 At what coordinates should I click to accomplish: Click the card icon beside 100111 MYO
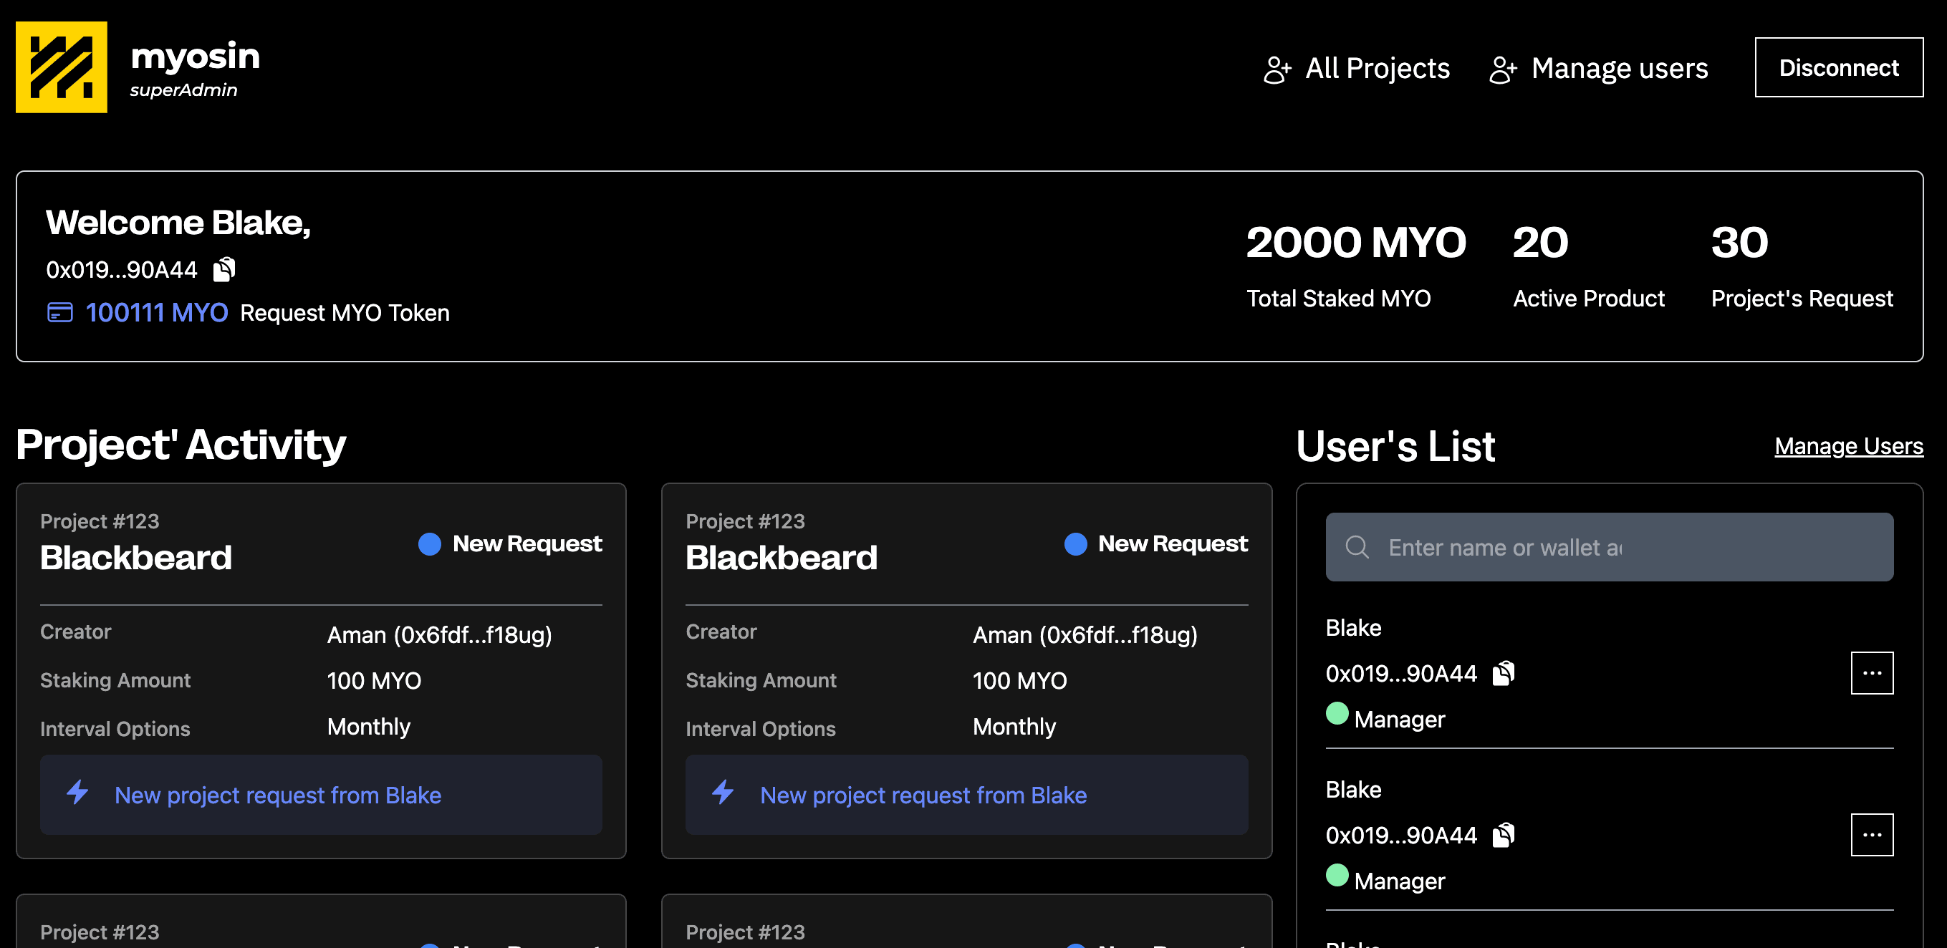coord(59,313)
